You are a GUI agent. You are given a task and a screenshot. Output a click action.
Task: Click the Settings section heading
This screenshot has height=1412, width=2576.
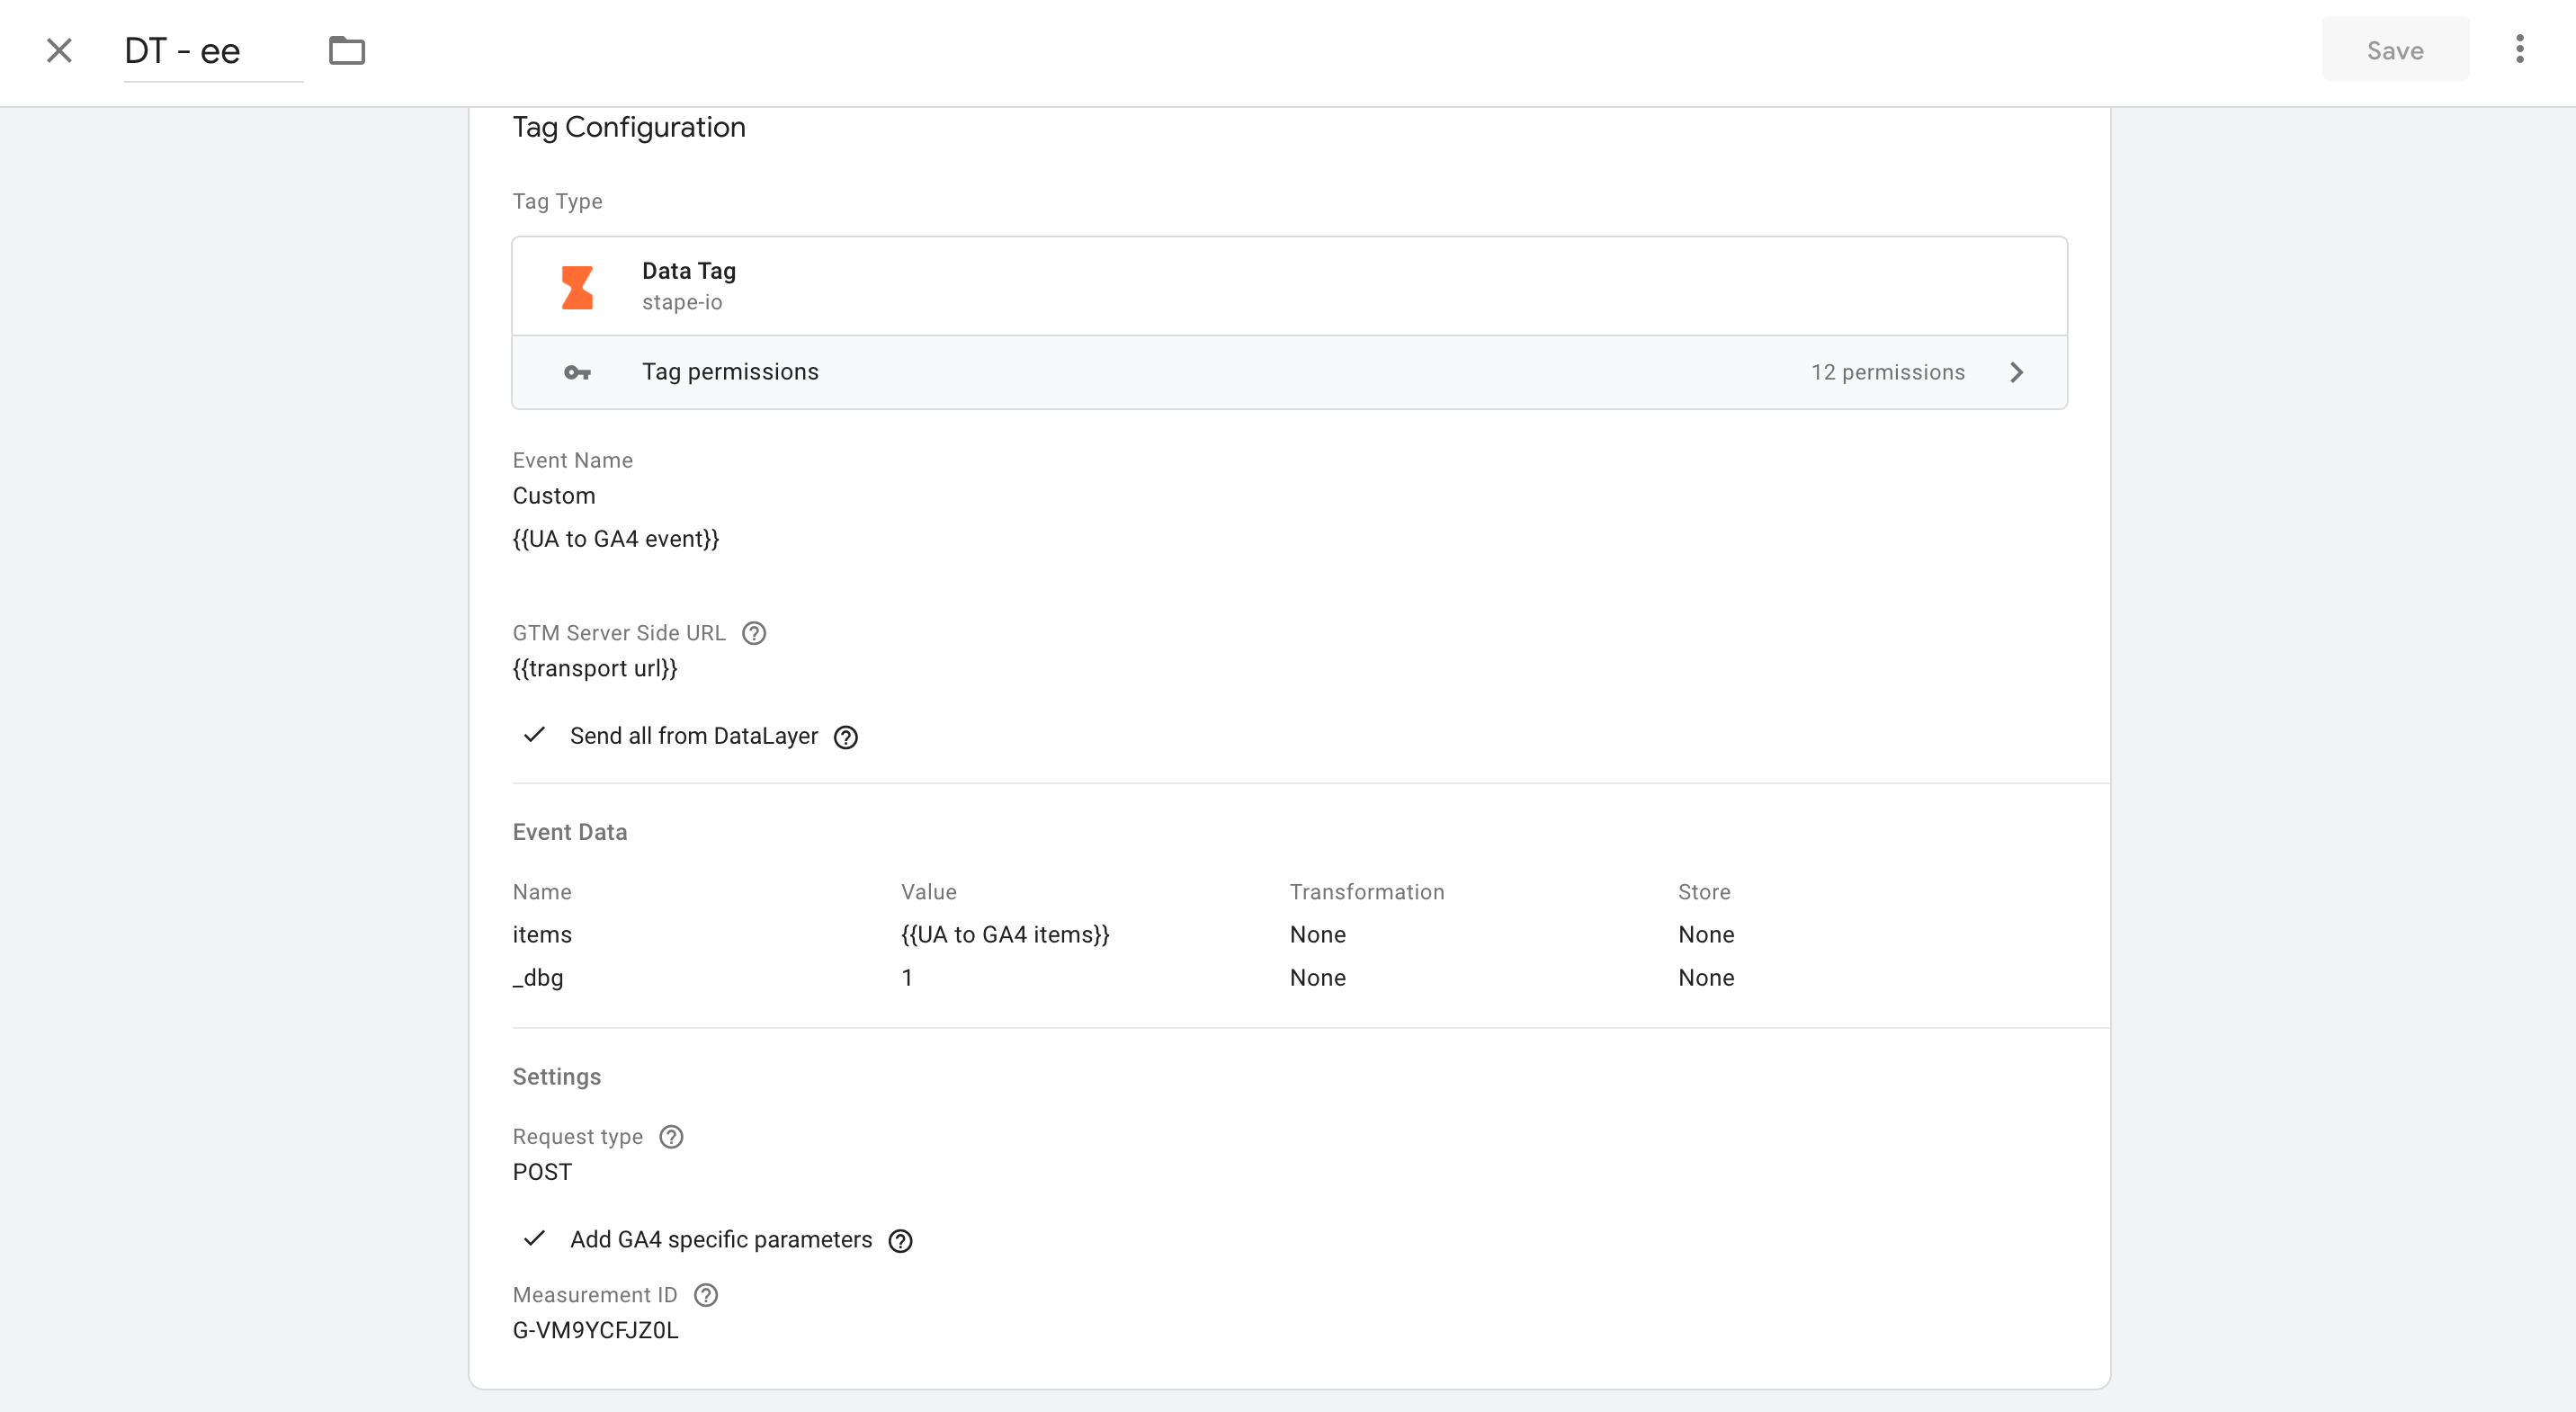coord(557,1077)
